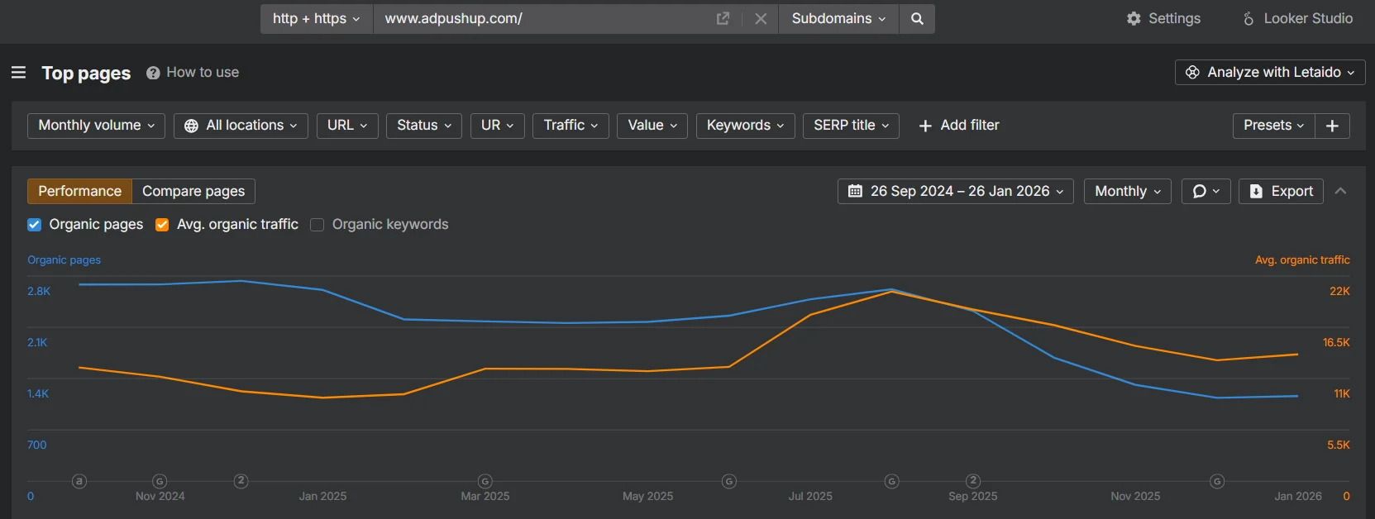Open the Monthly volume dropdown
The height and width of the screenshot is (519, 1375).
coord(96,125)
